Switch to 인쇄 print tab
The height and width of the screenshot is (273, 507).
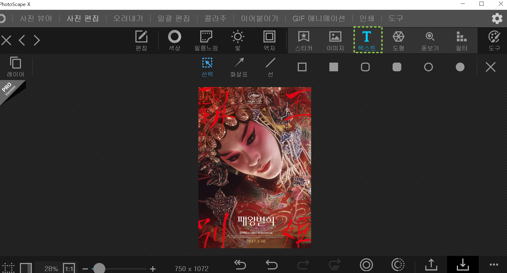point(367,18)
